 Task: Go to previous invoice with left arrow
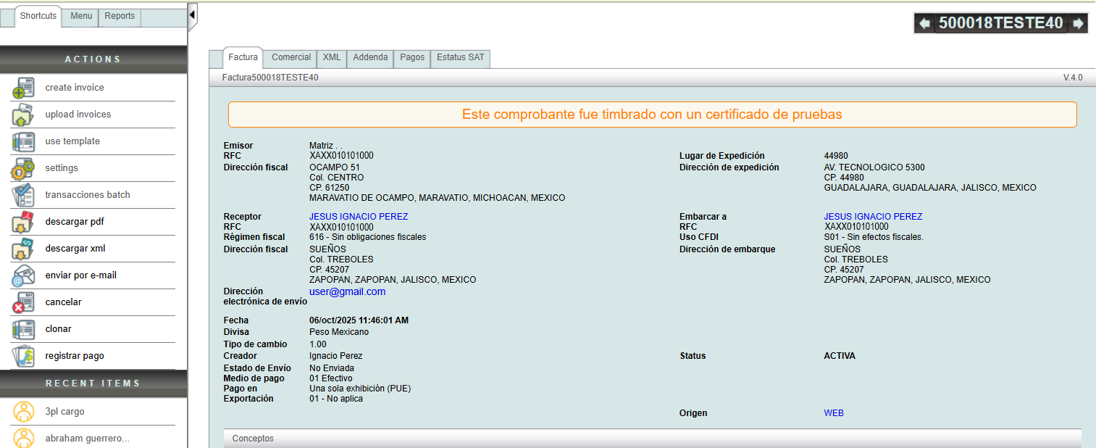point(924,23)
